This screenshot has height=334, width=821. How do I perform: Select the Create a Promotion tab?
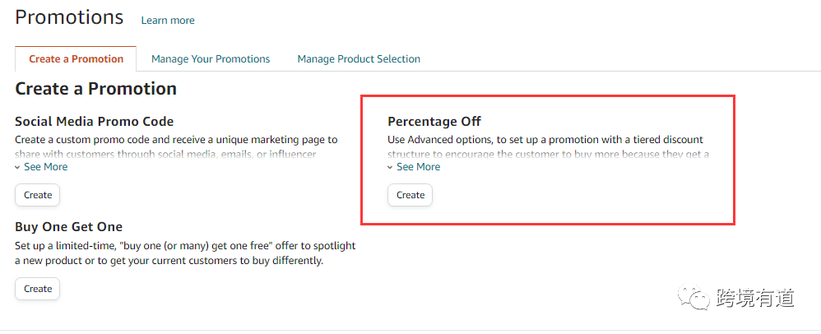(x=76, y=58)
